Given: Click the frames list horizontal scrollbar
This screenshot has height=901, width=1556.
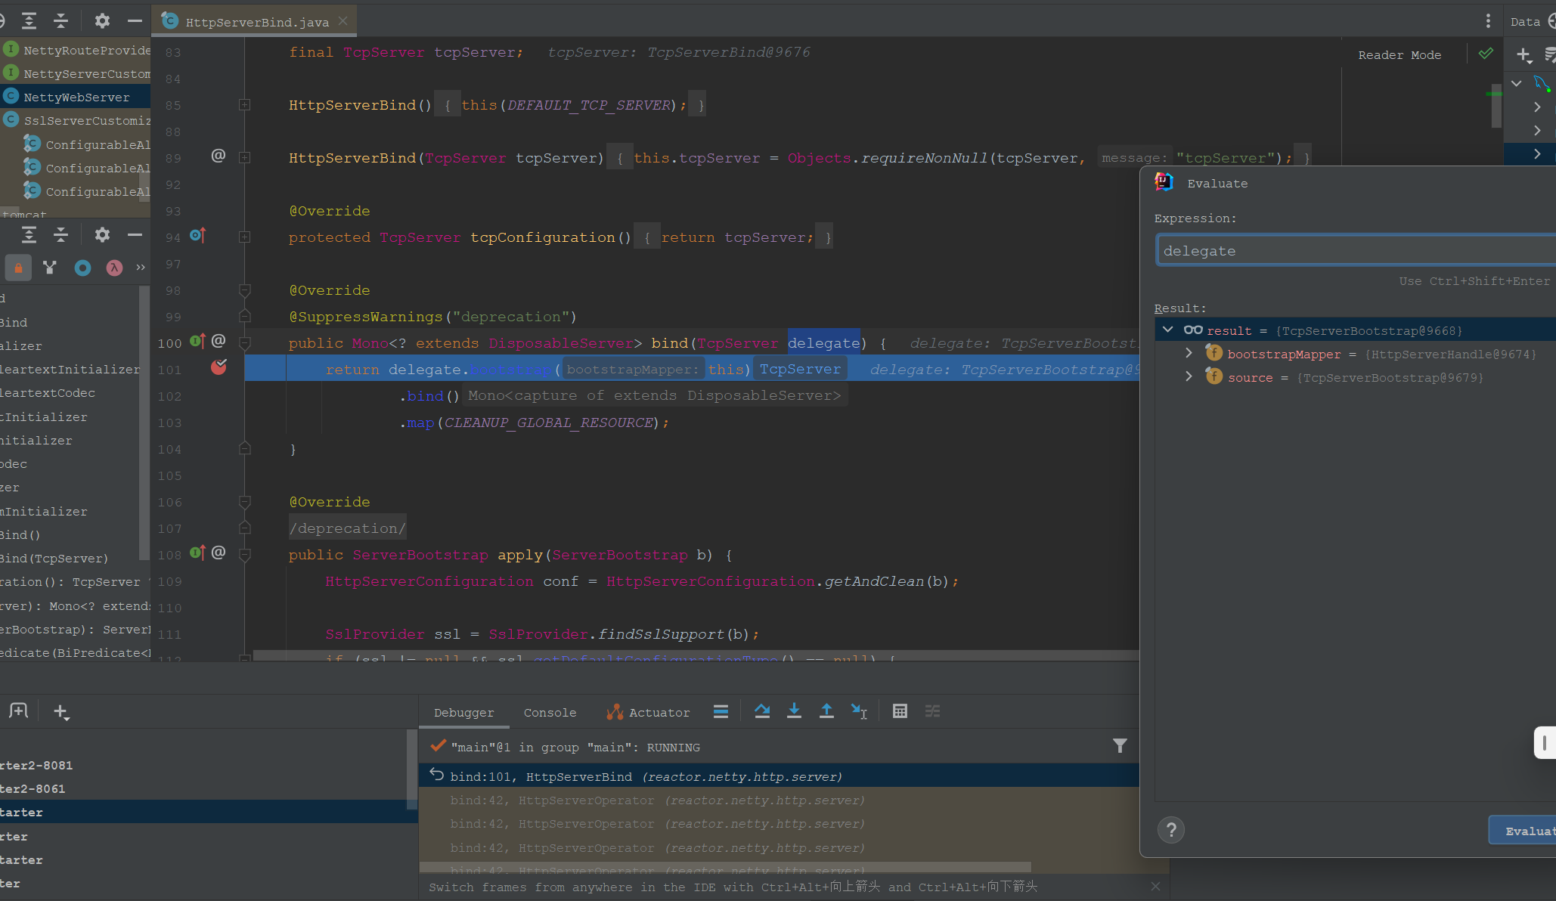Looking at the screenshot, I should 726,867.
